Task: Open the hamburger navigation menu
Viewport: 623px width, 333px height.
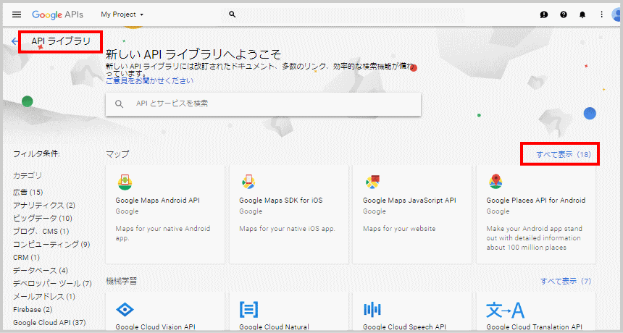Action: [16, 14]
